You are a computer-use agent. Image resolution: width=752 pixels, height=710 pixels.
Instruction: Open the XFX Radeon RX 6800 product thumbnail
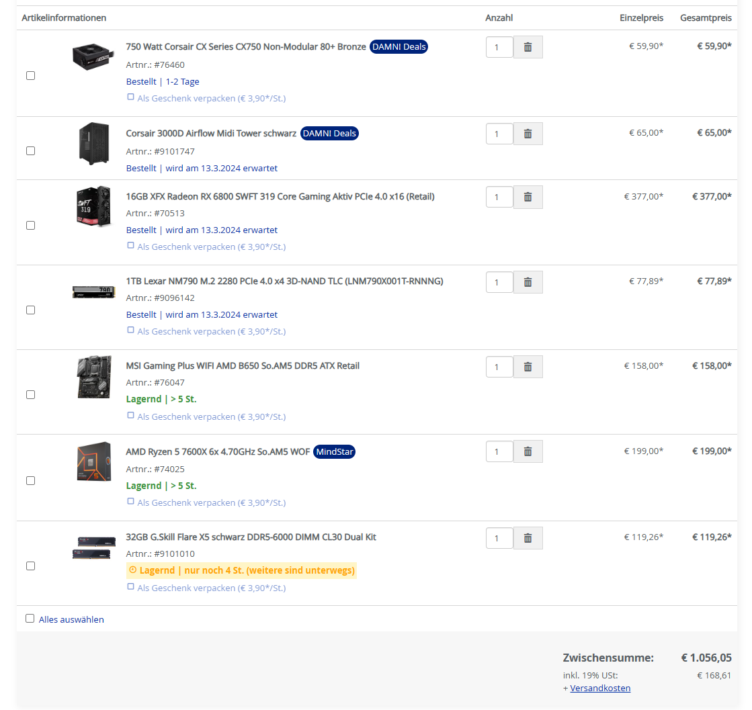93,206
